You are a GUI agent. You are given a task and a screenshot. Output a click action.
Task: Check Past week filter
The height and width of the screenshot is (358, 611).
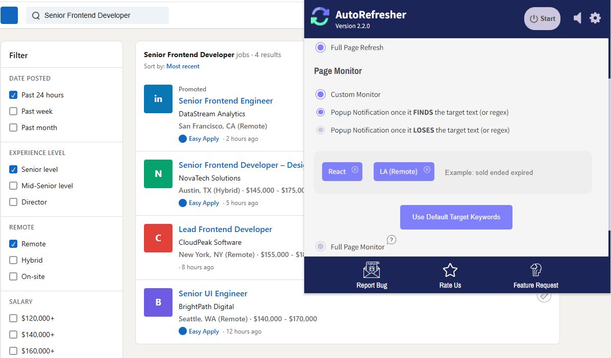(x=13, y=111)
